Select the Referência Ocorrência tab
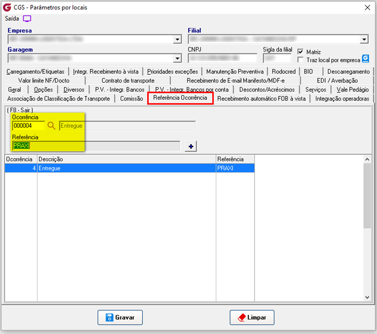 [x=180, y=98]
